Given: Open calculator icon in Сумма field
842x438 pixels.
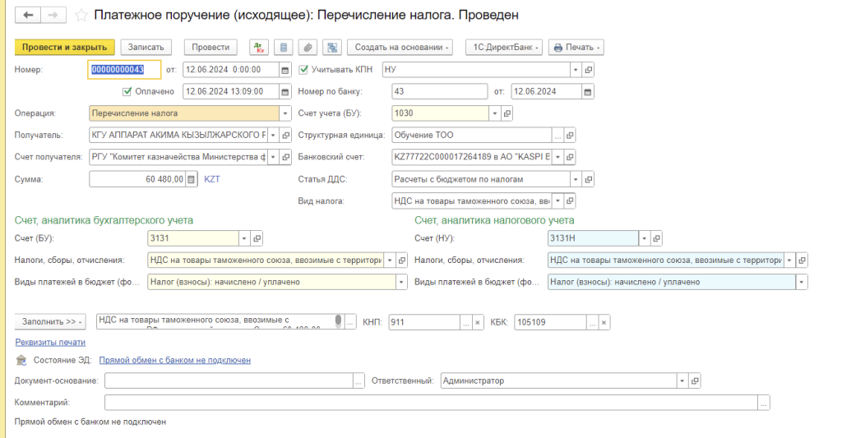Looking at the screenshot, I should coord(192,178).
